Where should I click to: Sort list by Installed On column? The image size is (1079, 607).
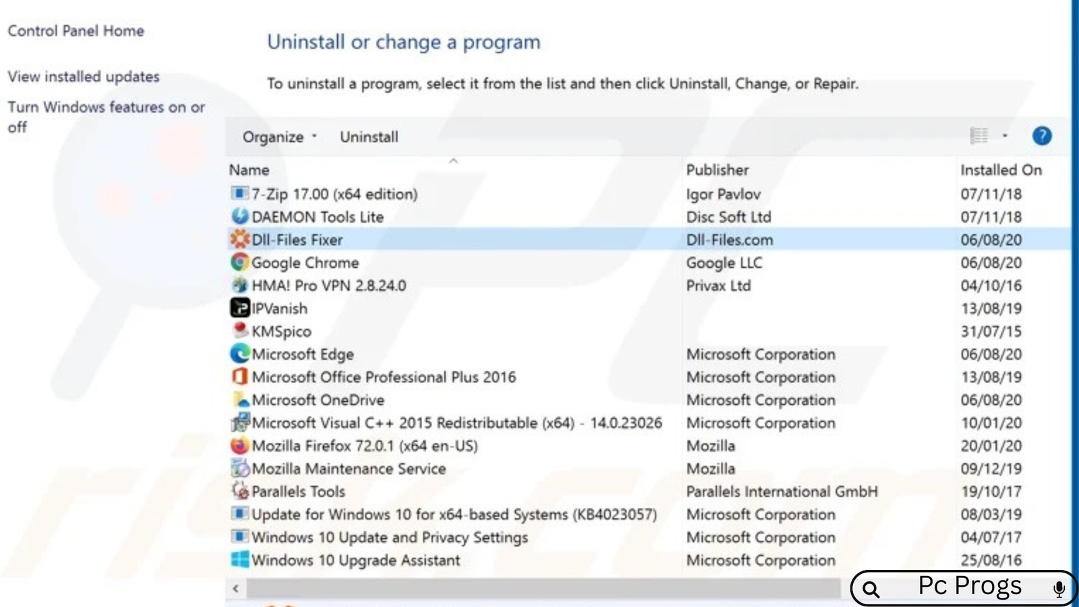(x=1001, y=170)
